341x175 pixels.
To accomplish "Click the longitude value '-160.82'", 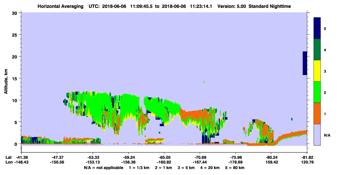I will [x=164, y=162].
